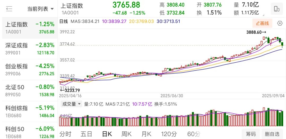
Task: Click the yellow 20:3769.03 MA label
Action: 141,21
